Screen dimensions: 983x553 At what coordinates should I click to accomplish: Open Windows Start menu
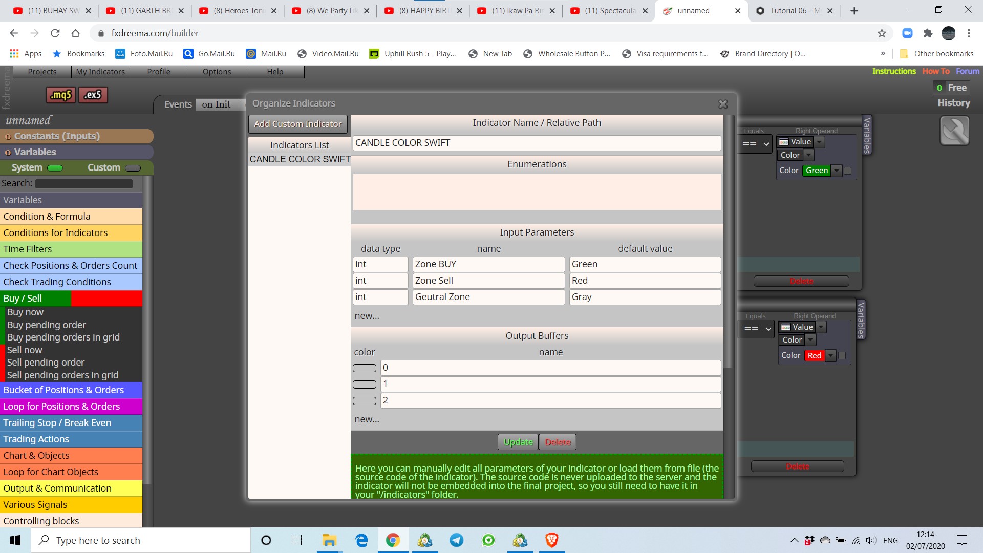coord(15,540)
